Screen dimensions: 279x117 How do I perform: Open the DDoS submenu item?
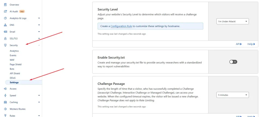[x=13, y=78]
